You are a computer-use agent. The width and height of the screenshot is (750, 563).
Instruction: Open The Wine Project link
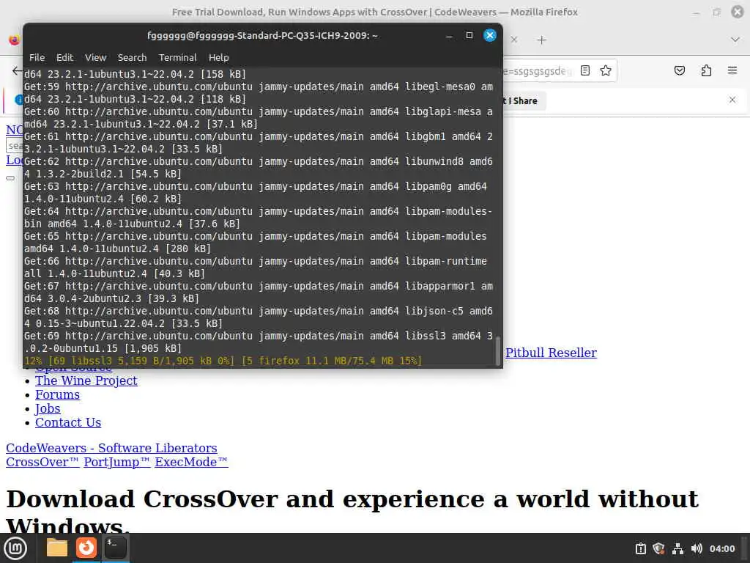(86, 380)
